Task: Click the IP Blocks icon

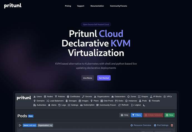Action: [x=151, y=97]
